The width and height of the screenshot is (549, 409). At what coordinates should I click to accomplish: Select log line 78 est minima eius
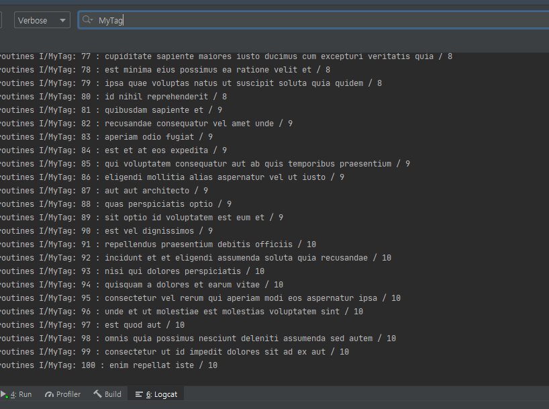(165, 70)
